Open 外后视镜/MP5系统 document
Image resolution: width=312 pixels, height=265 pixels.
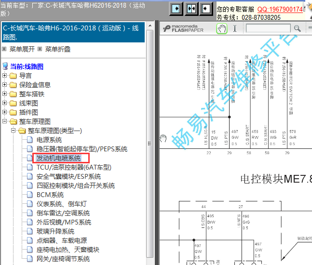(64, 222)
